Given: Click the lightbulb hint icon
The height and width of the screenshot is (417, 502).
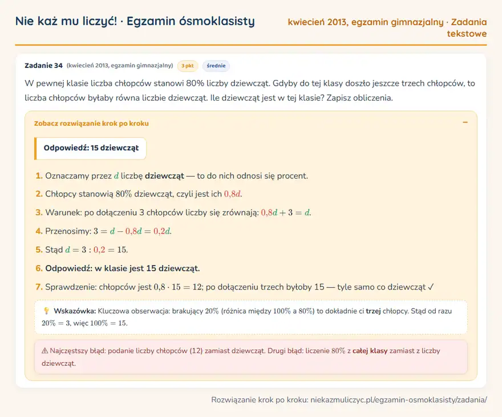Looking at the screenshot, I should [x=46, y=311].
